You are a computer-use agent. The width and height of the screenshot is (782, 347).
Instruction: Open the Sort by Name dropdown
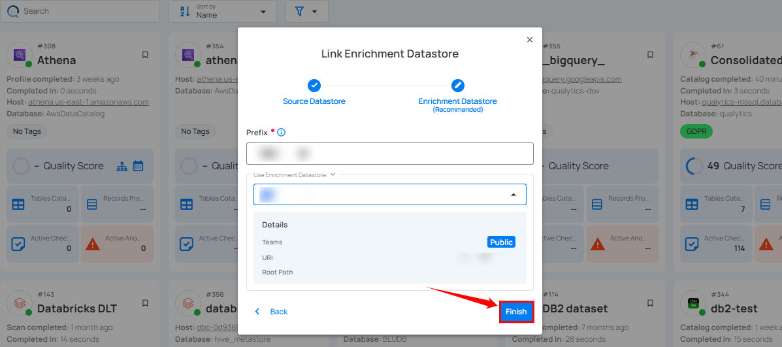pyautogui.click(x=223, y=11)
